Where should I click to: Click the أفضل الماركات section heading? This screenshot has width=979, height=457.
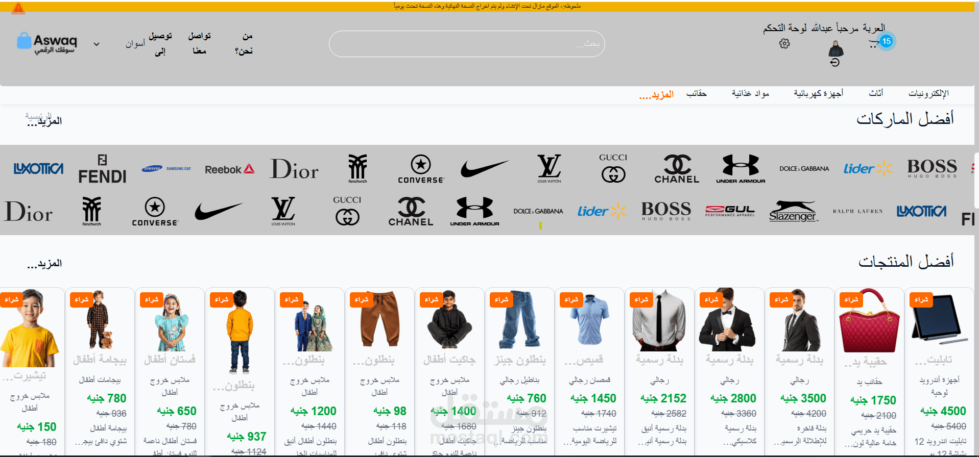905,119
